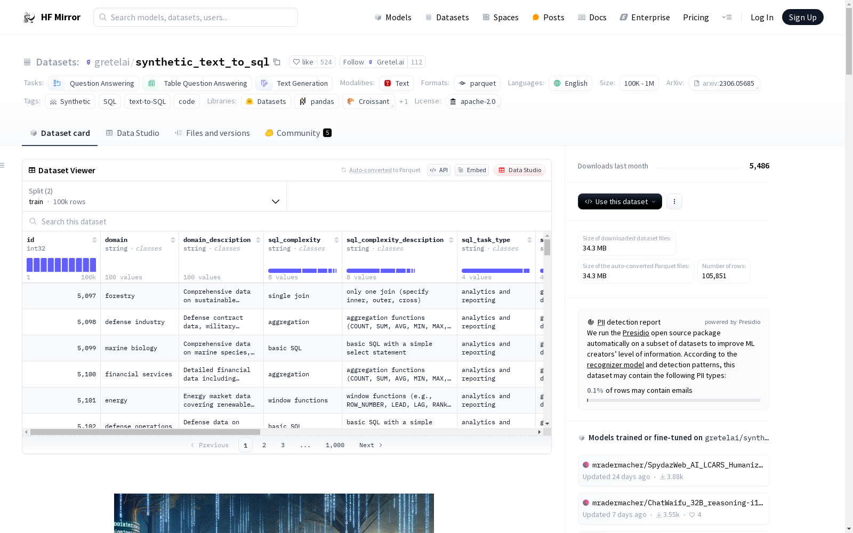Click the pandas library tag
Image resolution: width=853 pixels, height=533 pixels.
(317, 101)
